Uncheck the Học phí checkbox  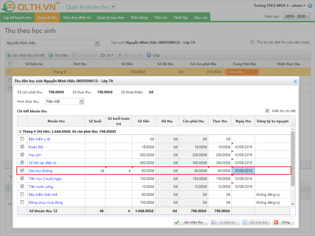click(x=22, y=155)
